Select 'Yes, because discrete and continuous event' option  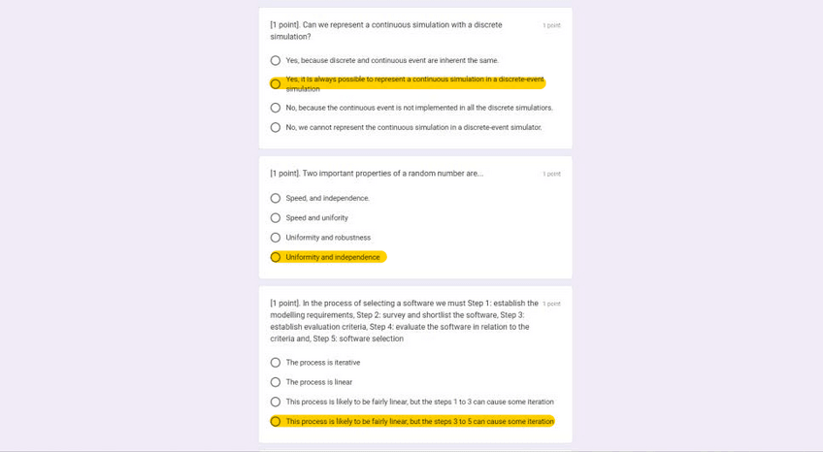pos(276,60)
